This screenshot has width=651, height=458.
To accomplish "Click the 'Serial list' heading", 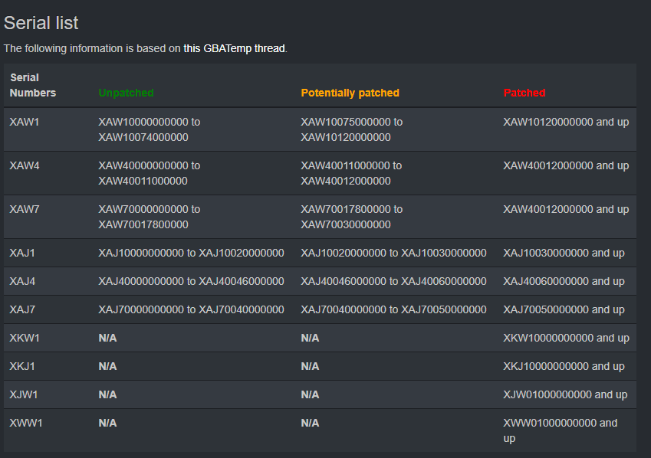I will pyautogui.click(x=41, y=23).
